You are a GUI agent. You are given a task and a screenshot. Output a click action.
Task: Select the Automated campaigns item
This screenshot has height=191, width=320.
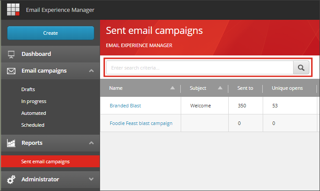pos(33,113)
